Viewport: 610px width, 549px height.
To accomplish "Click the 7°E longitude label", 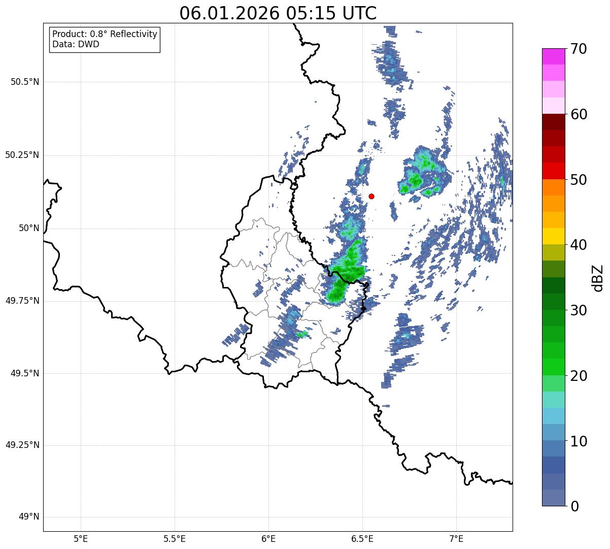I will tap(456, 539).
